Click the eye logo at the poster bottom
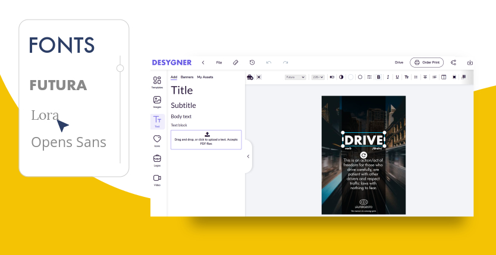496x255 pixels. tap(363, 202)
